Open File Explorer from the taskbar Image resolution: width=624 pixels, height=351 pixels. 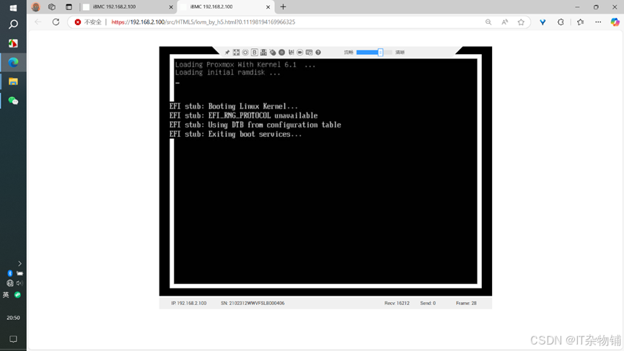coord(13,81)
